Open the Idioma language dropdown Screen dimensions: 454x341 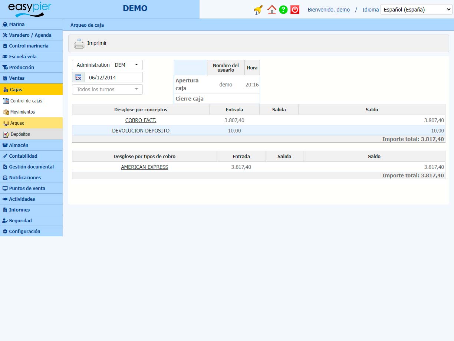pos(416,10)
